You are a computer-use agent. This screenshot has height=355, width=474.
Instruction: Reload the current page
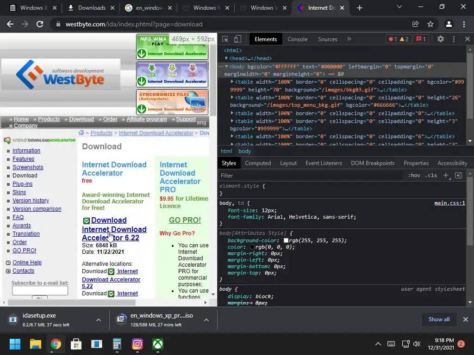pyautogui.click(x=40, y=24)
